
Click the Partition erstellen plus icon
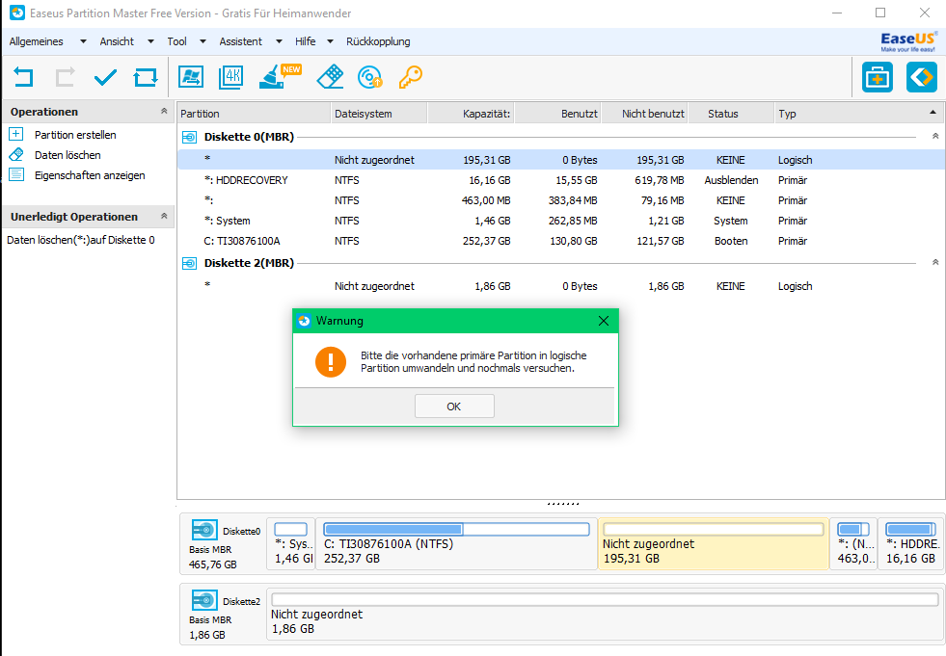(16, 134)
